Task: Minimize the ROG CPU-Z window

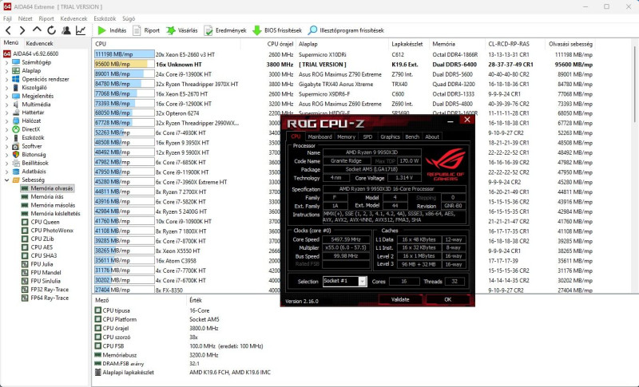Action: point(450,120)
